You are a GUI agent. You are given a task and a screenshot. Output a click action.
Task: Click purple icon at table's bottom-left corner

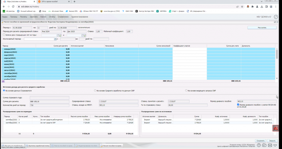[x=3, y=81]
